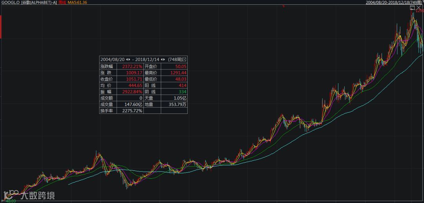Select the 阴线 count 334
The width and height of the screenshot is (424, 203).
(183, 92)
